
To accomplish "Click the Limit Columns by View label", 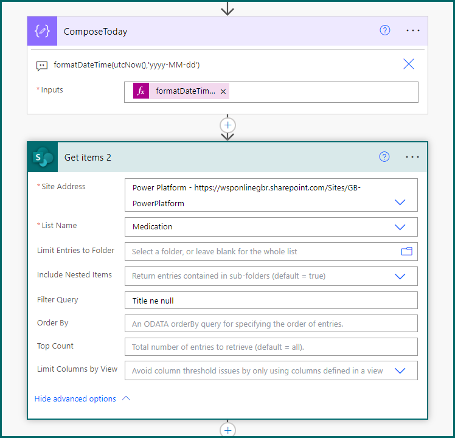I will [77, 369].
